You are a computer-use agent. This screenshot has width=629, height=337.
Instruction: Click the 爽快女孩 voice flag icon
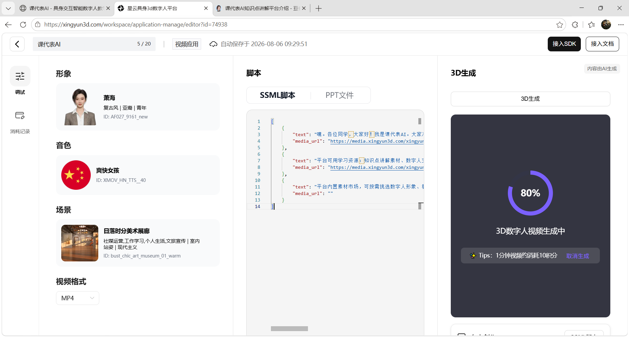(76, 175)
